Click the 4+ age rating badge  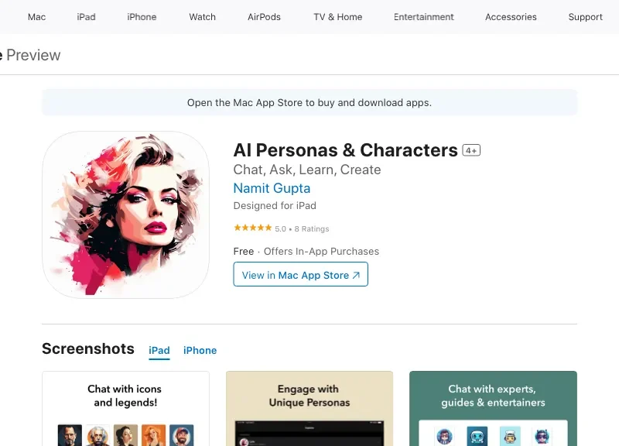(x=471, y=150)
